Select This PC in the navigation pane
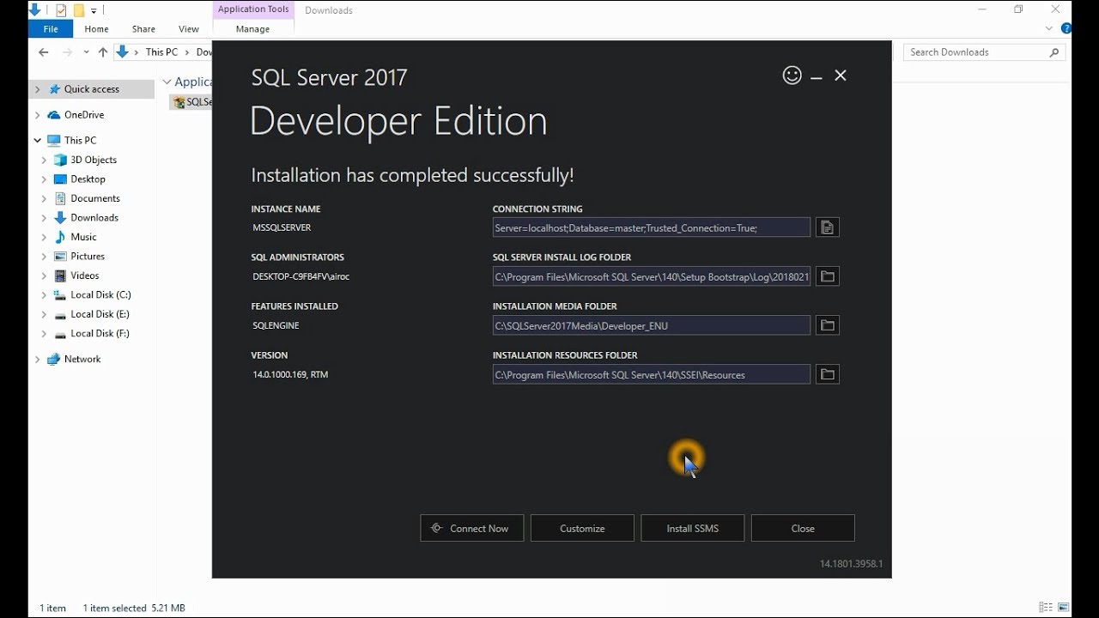Screen dimensions: 1099x618 coord(80,140)
